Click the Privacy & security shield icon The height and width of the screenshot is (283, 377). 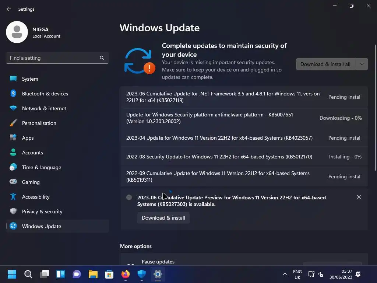(13, 211)
